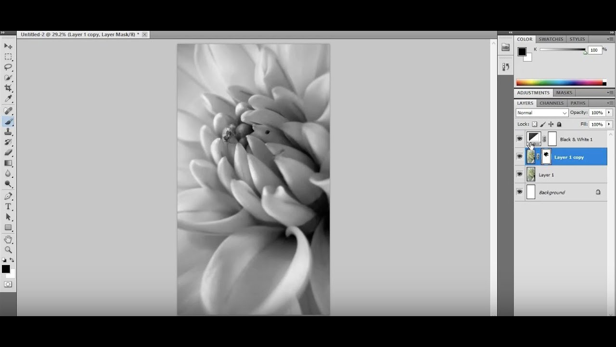
Task: Hide the Layer 1 copy layer
Action: [519, 157]
